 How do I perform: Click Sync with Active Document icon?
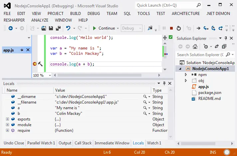(x=217, y=46)
